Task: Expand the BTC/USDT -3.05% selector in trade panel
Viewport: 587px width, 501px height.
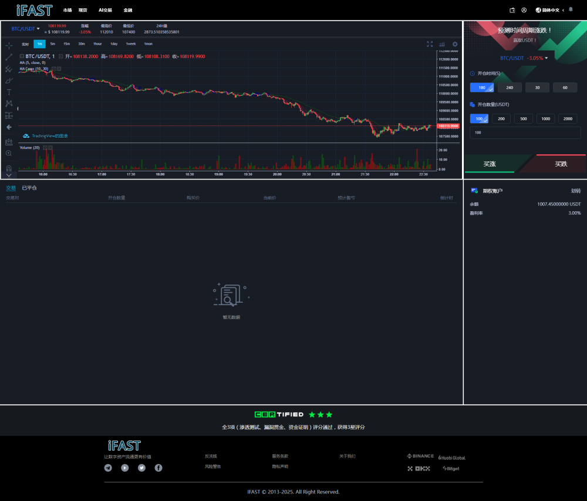Action: [524, 58]
